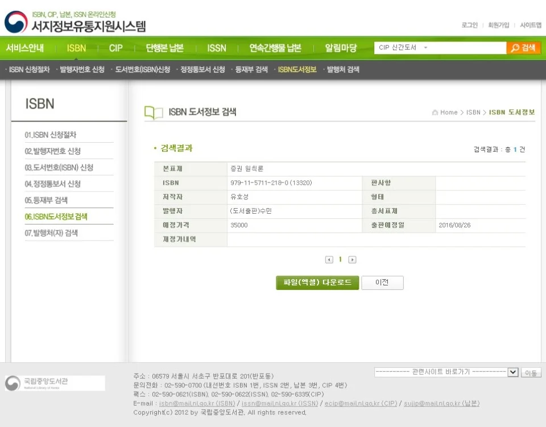Viewport: 546px width, 427px height.
Task: Select 발행자번호 신청 submenu item
Action: pyautogui.click(x=82, y=69)
